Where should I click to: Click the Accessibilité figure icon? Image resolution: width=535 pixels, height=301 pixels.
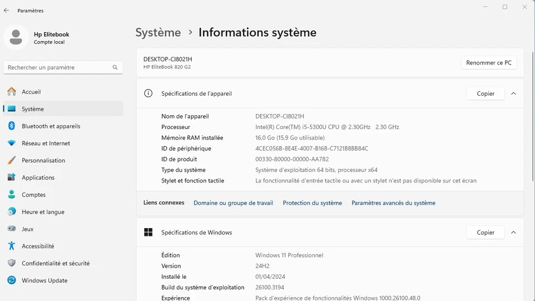(12, 246)
